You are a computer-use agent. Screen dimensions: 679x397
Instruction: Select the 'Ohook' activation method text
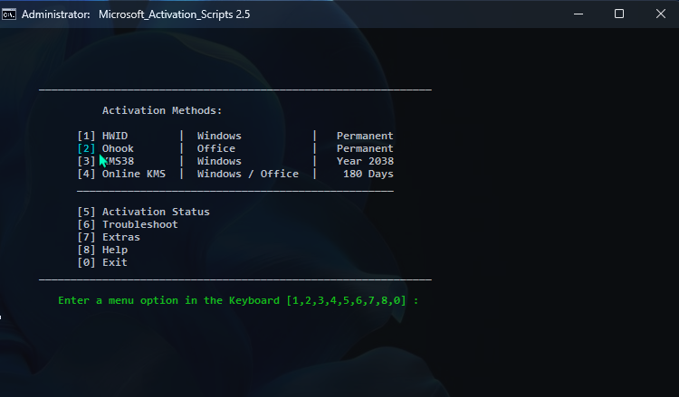[118, 148]
